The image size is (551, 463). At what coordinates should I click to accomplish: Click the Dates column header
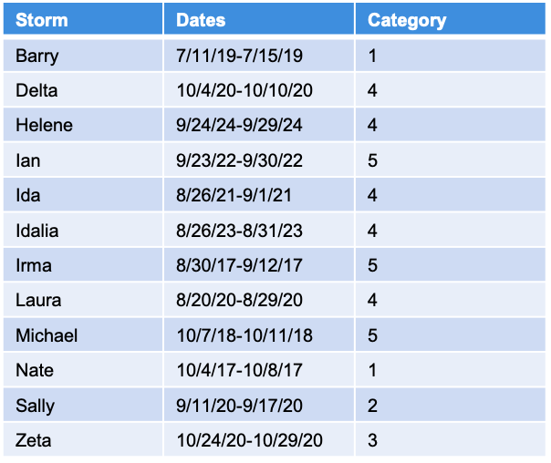[201, 20]
